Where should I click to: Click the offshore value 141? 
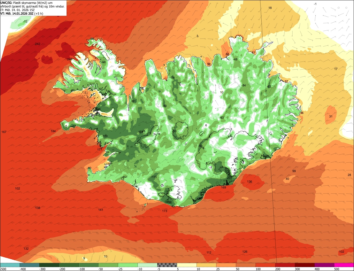101,210
